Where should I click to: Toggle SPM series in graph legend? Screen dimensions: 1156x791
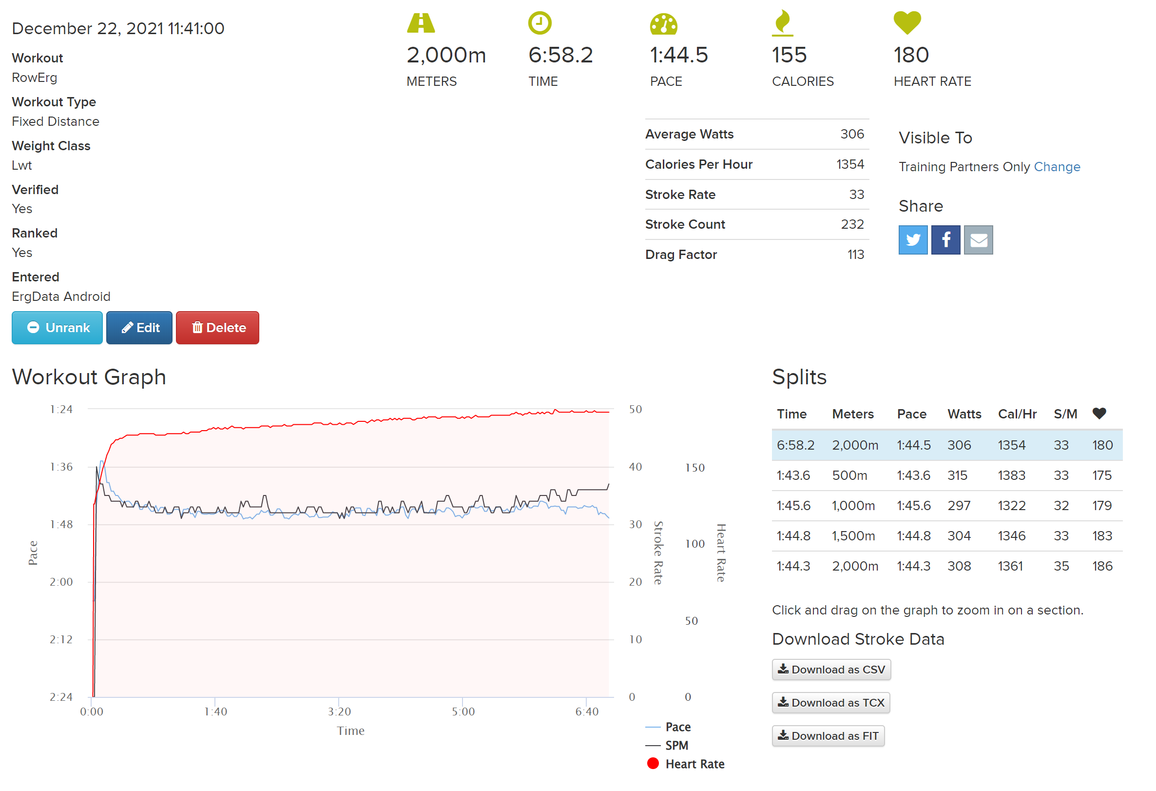(x=676, y=746)
